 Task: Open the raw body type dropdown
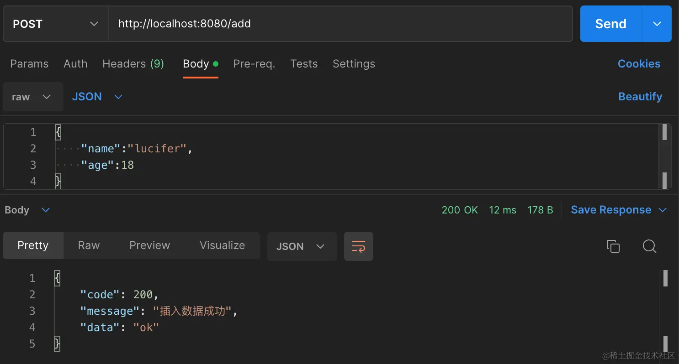pos(32,97)
